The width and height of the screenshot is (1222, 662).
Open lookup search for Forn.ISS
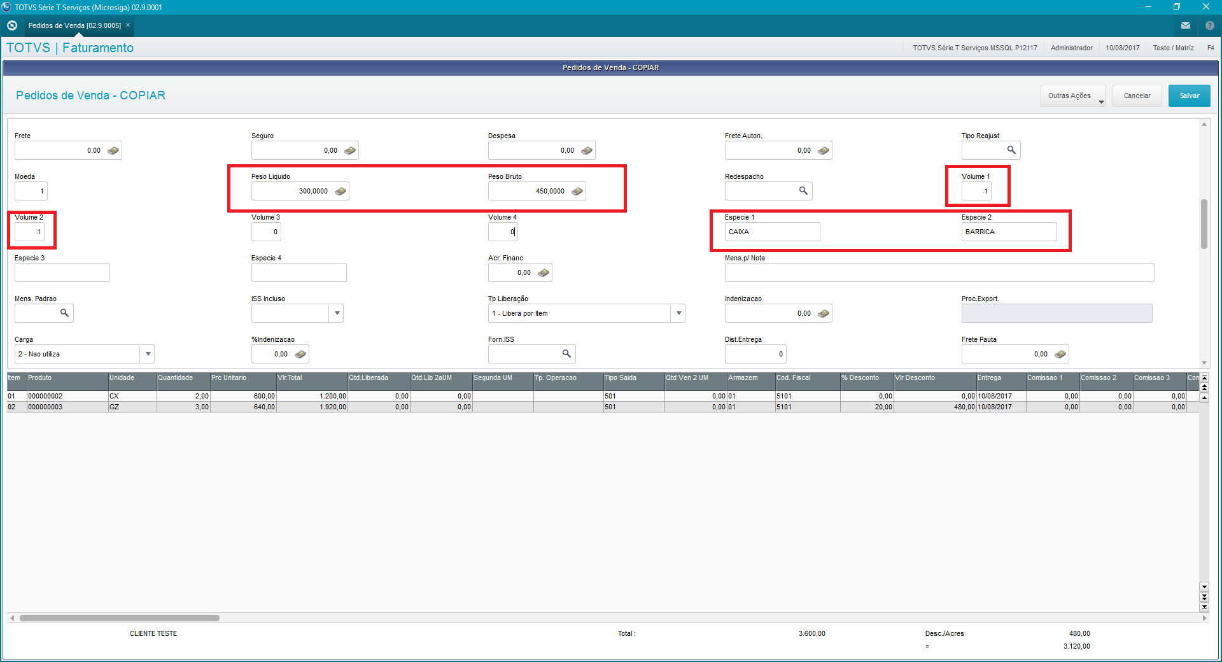566,354
